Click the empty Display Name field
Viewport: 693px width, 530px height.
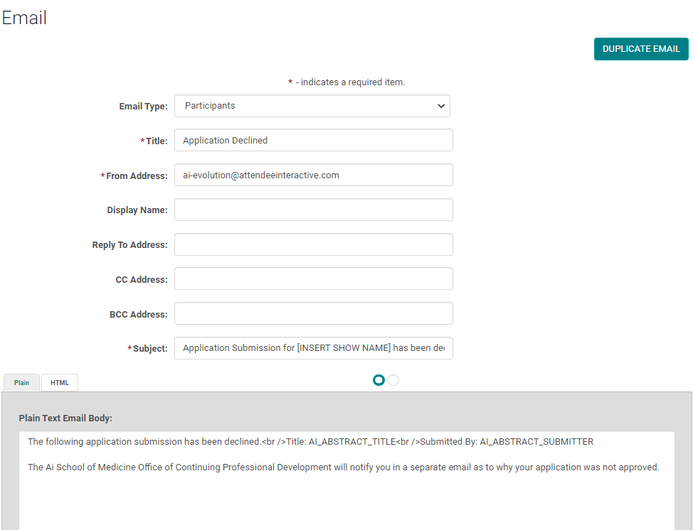tap(313, 210)
